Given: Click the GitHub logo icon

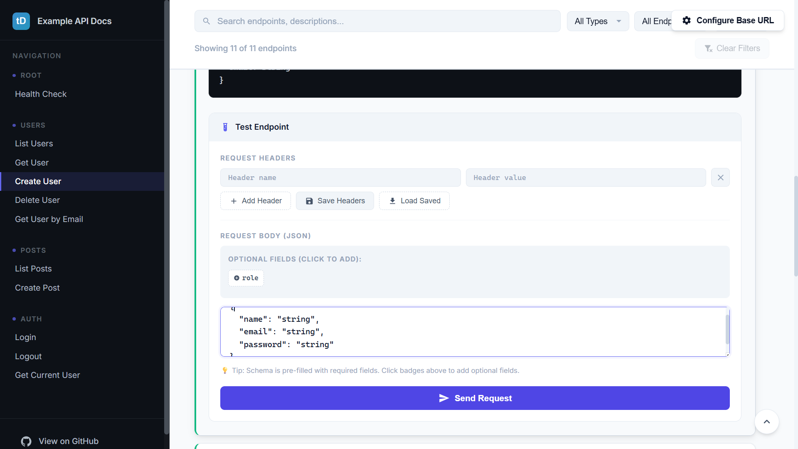Looking at the screenshot, I should coord(26,442).
